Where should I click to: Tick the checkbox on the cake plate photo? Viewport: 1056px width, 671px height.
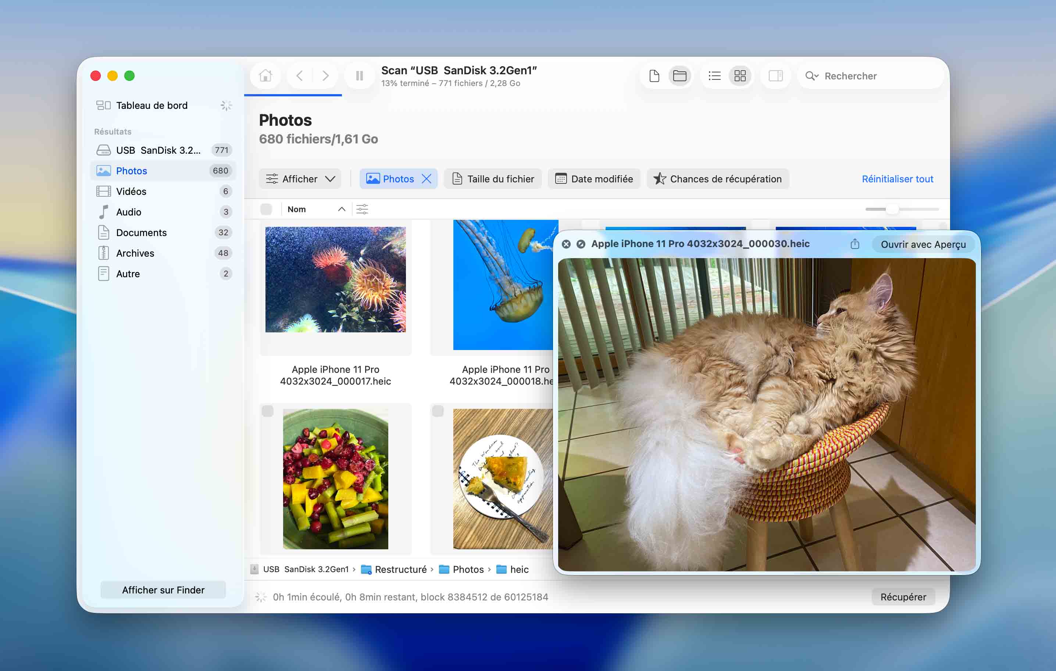tap(438, 411)
